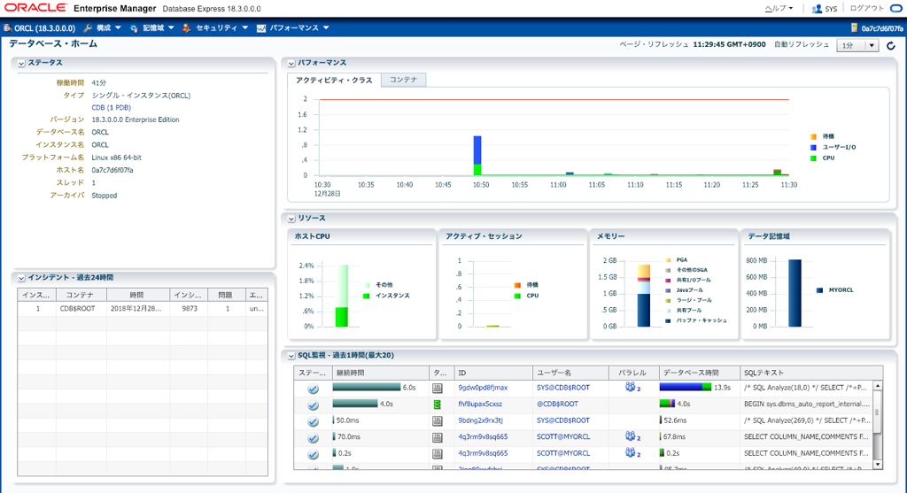This screenshot has height=493, width=907.
Task: Click the chart icon beside パフォーマンス
Action: (x=261, y=27)
